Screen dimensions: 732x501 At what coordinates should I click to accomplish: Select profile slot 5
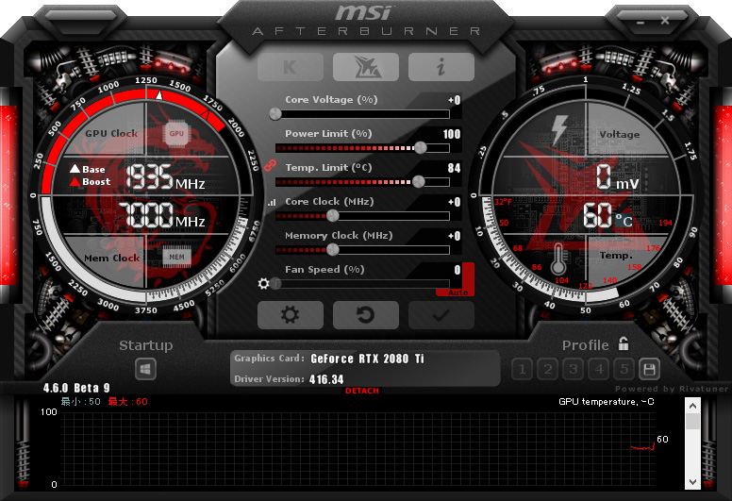point(624,369)
